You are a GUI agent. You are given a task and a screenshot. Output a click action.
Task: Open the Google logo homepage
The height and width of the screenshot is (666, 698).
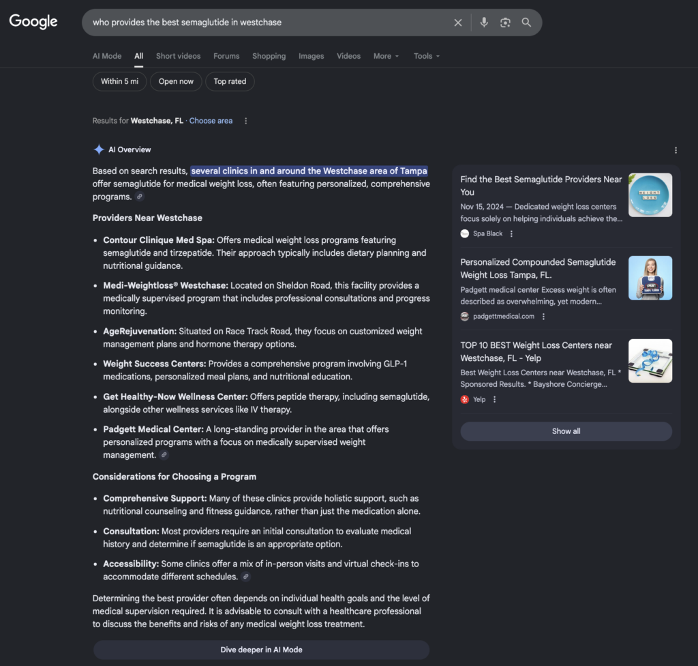33,21
